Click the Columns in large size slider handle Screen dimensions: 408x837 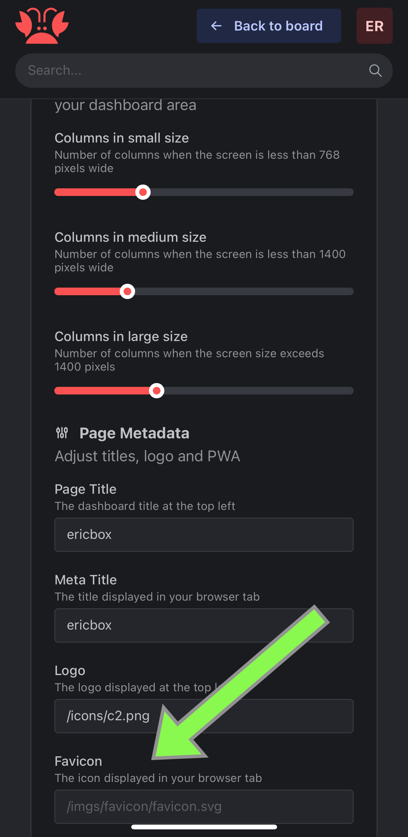coord(157,391)
